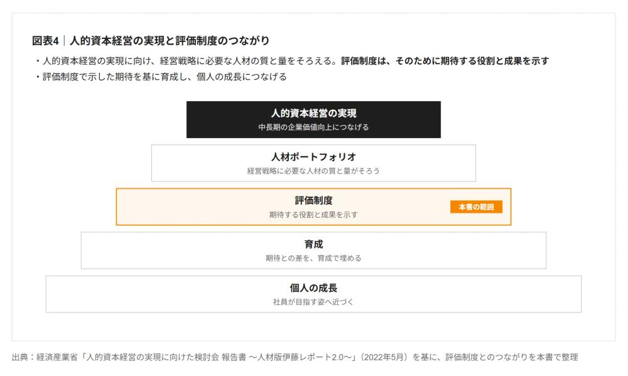Click bold text 評価制度は、そのために期待する役割と成果を示す

click(x=445, y=61)
